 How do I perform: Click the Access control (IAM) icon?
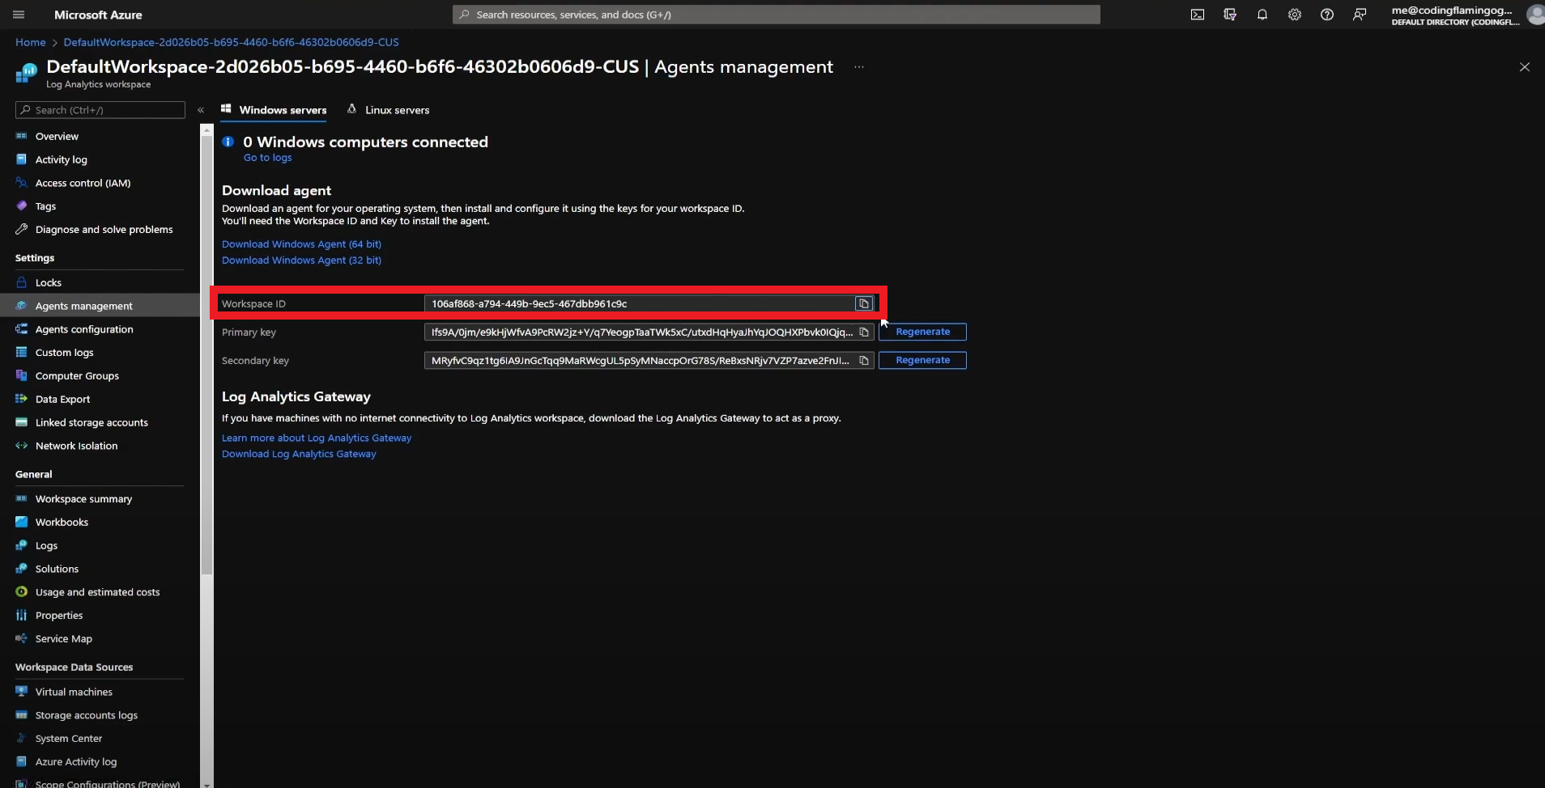click(22, 183)
